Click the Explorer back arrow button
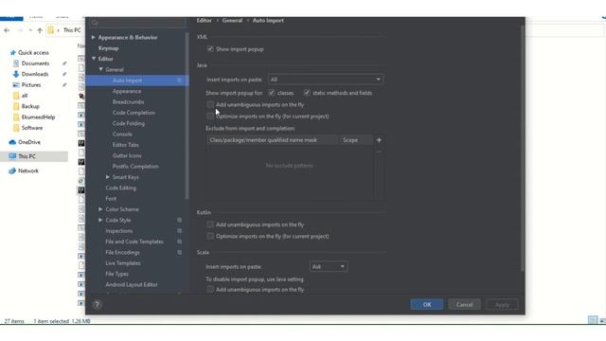 [7, 30]
